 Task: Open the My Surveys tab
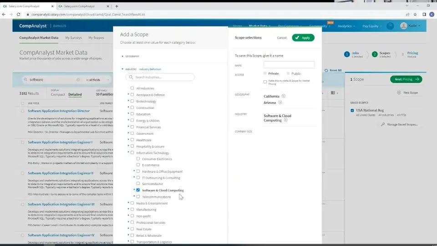coord(73,38)
